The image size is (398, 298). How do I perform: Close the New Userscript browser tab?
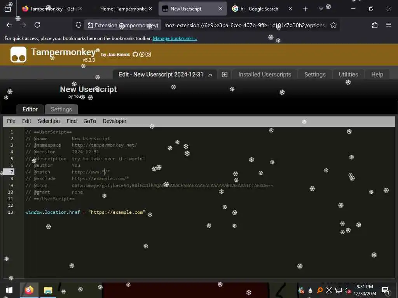[220, 9]
